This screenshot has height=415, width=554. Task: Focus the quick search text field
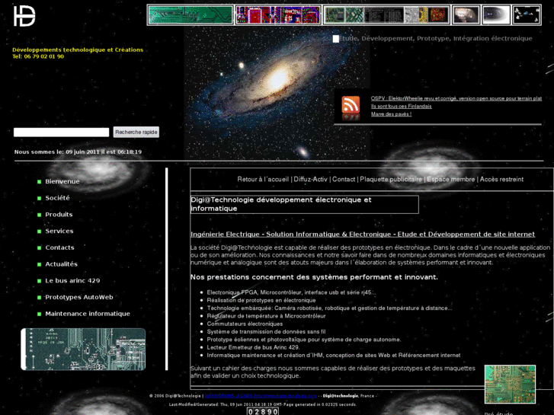[x=61, y=132]
